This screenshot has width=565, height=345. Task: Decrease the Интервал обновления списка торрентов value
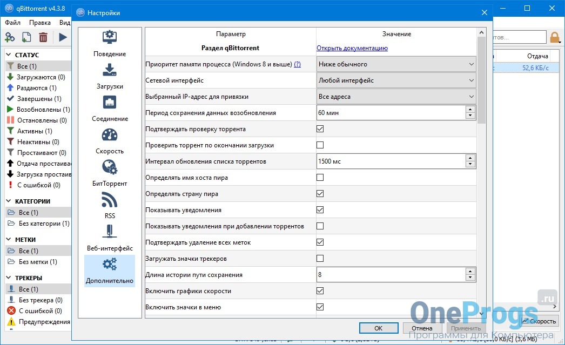point(470,165)
